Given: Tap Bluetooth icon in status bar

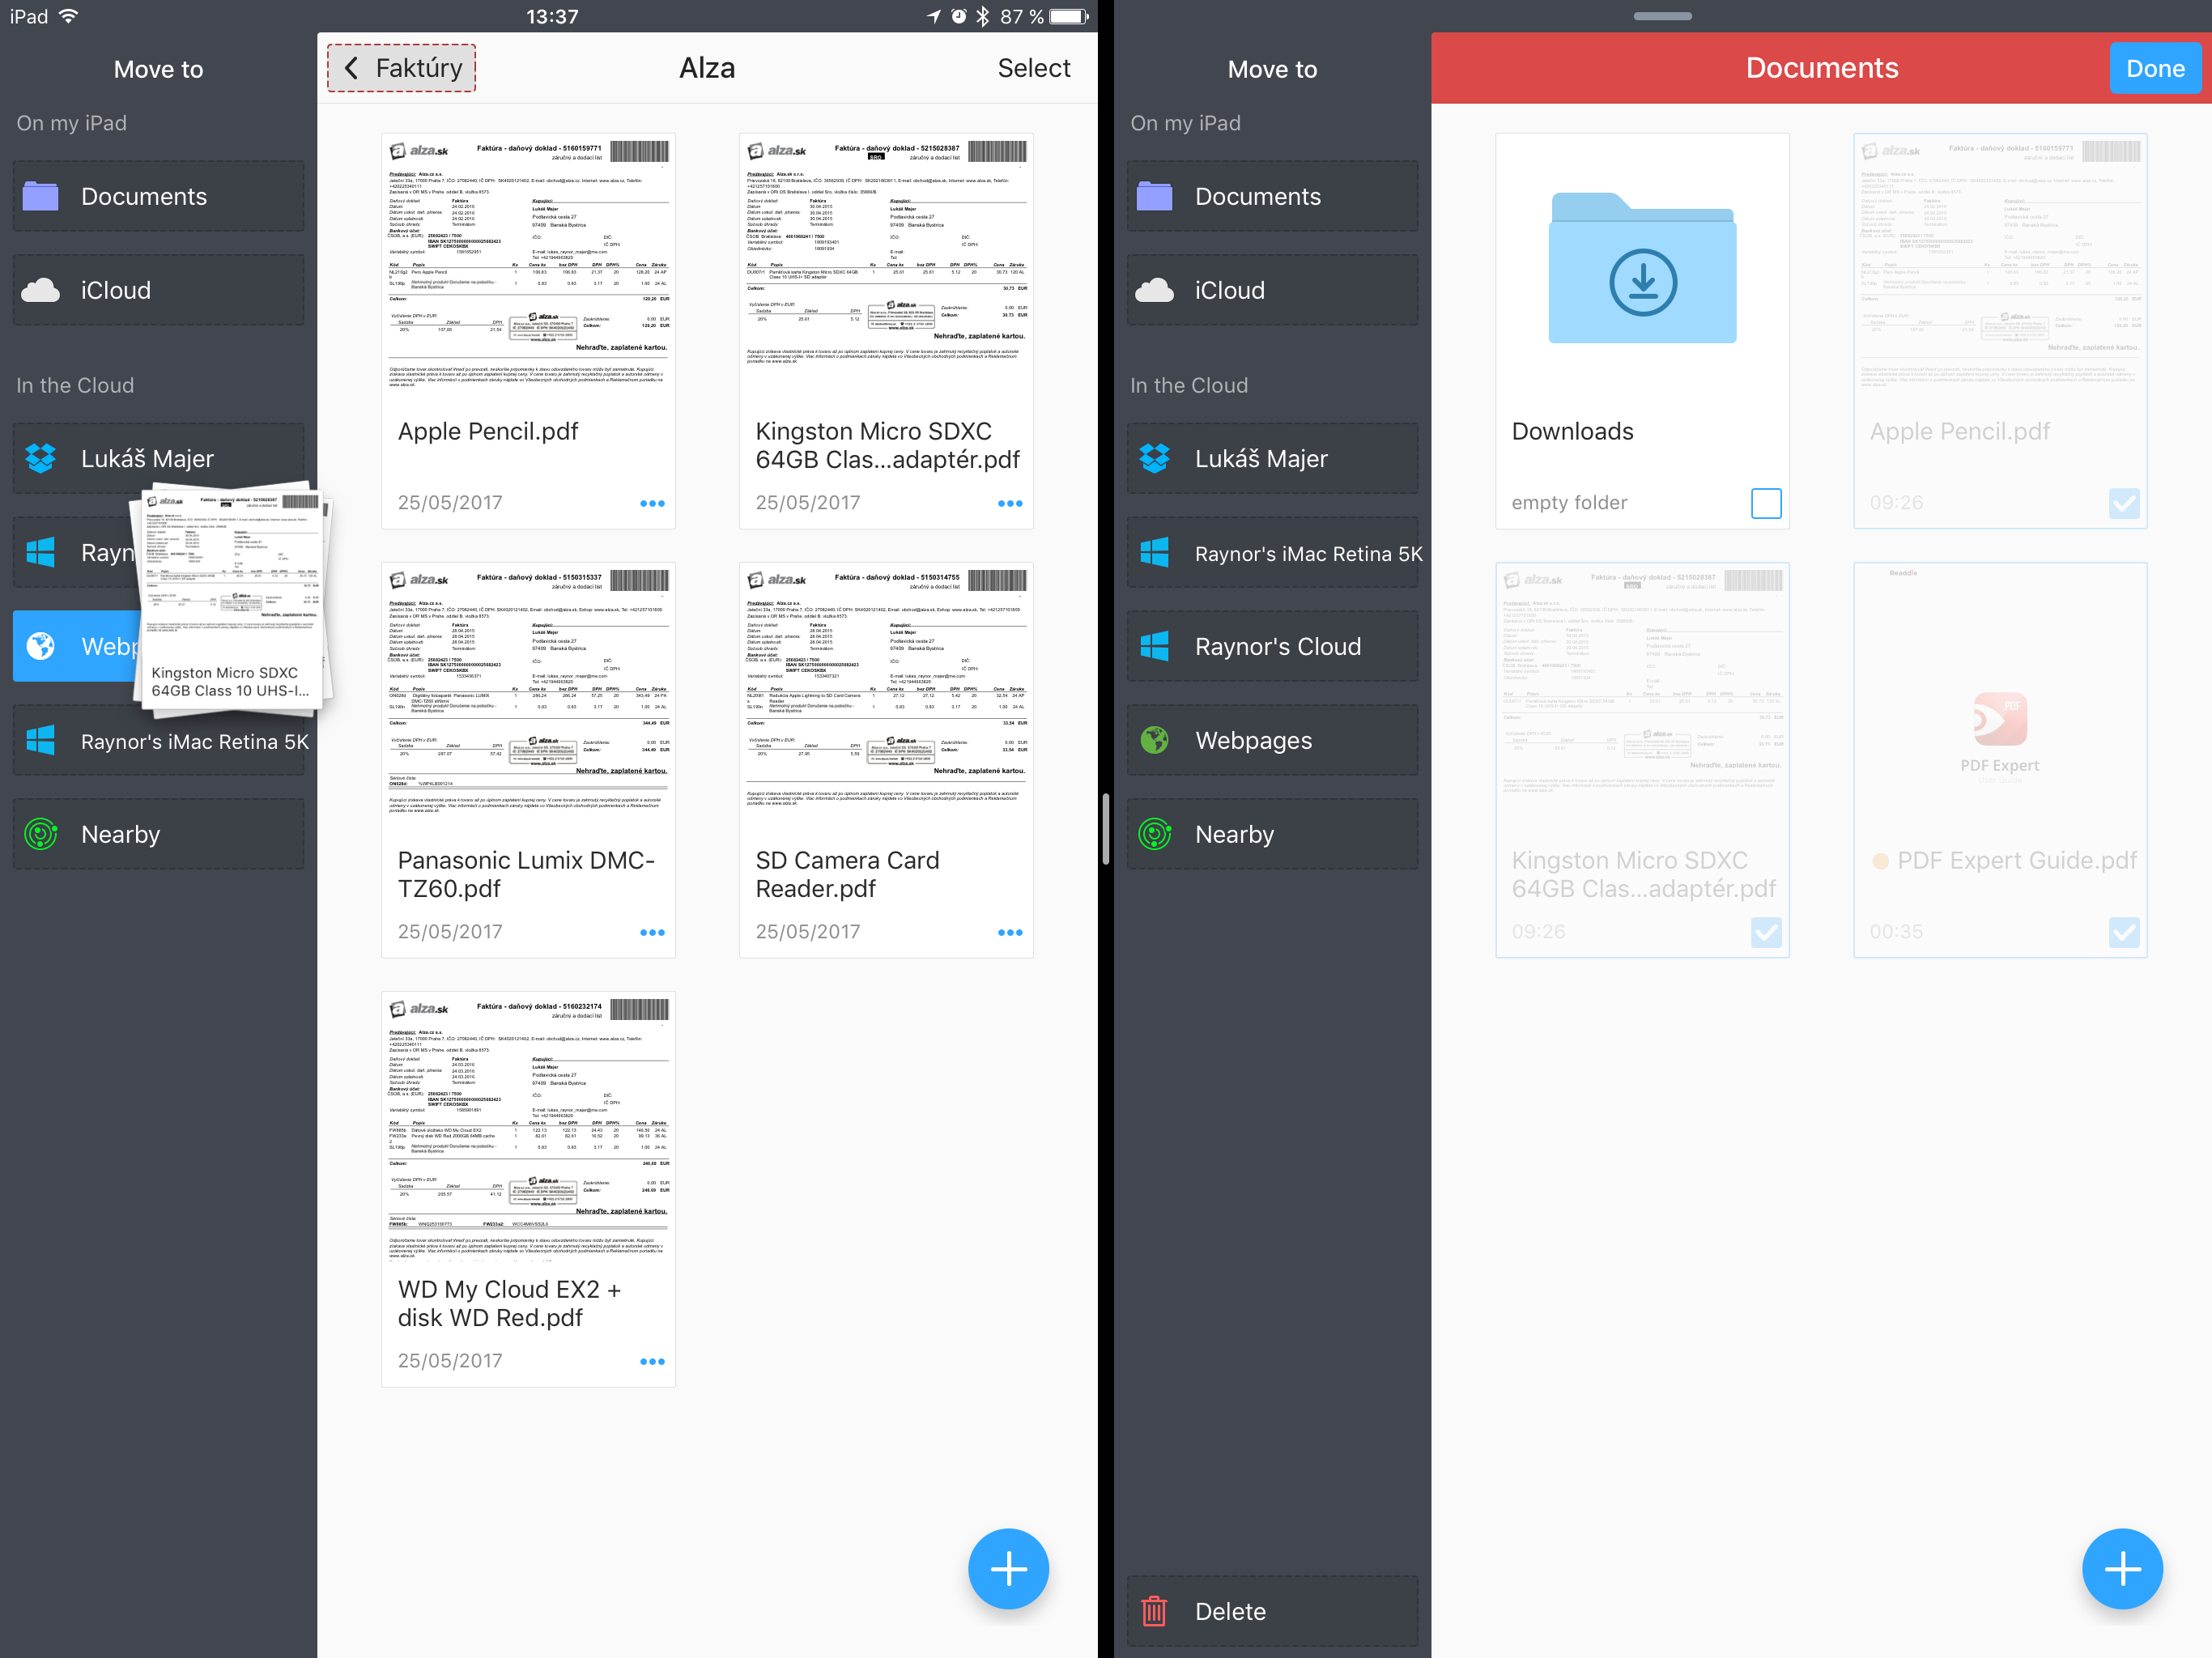Looking at the screenshot, I should [x=983, y=16].
